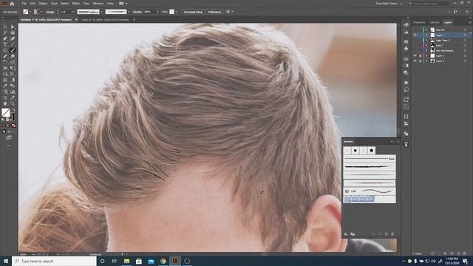This screenshot has height=266, width=473.
Task: Click the Preferences button
Action: (x=214, y=12)
